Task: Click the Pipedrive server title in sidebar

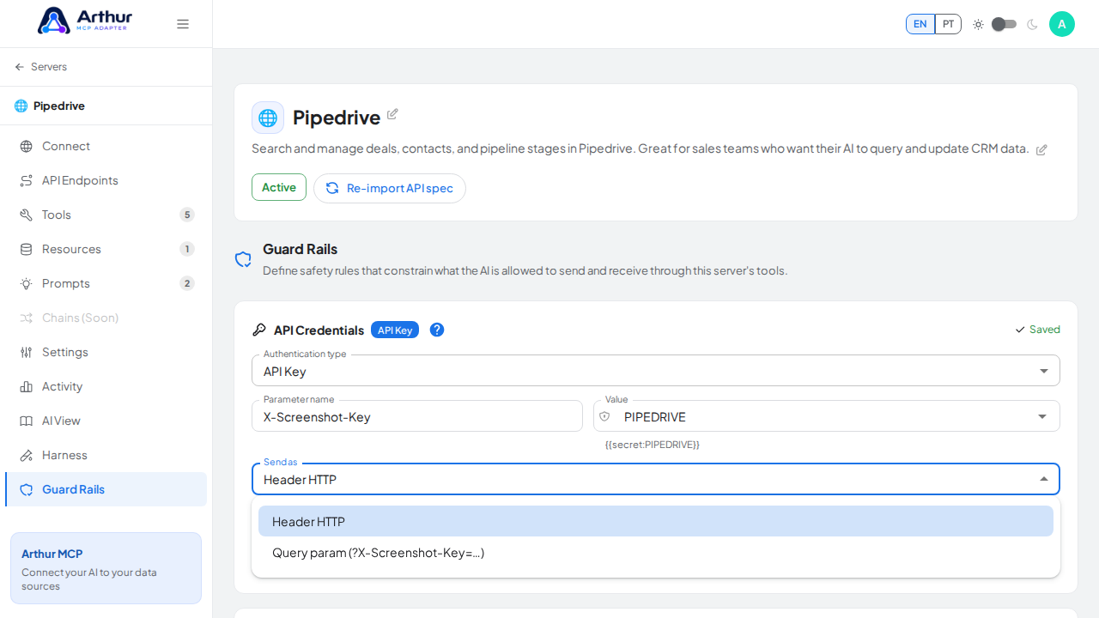Action: 59,106
